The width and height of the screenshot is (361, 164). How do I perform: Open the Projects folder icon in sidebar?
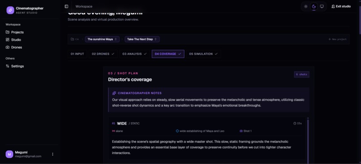[x=8, y=32]
